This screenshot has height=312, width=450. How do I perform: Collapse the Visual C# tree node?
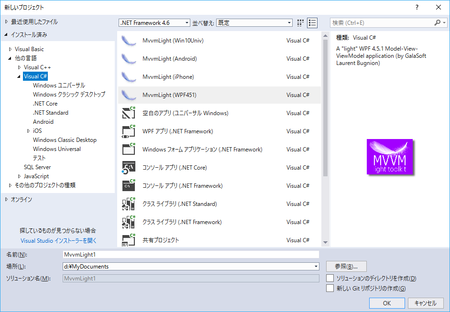point(19,76)
